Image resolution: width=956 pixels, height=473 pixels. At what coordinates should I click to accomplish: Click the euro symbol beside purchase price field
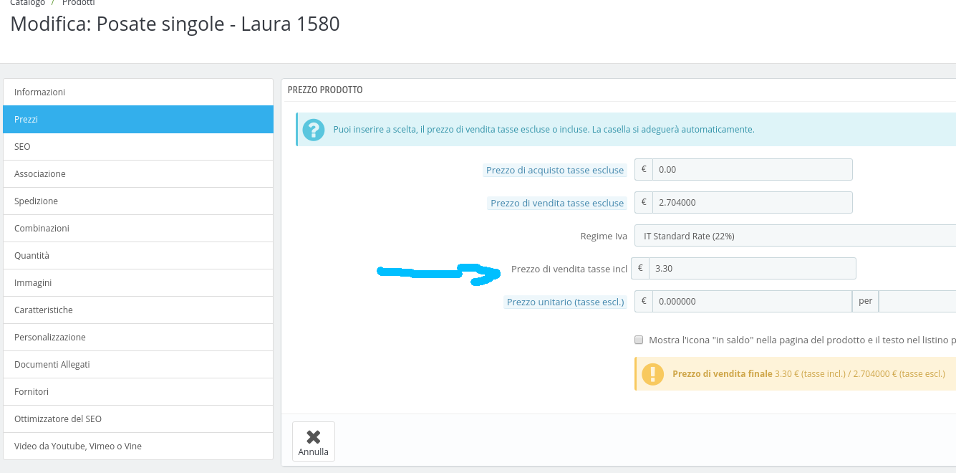(644, 170)
